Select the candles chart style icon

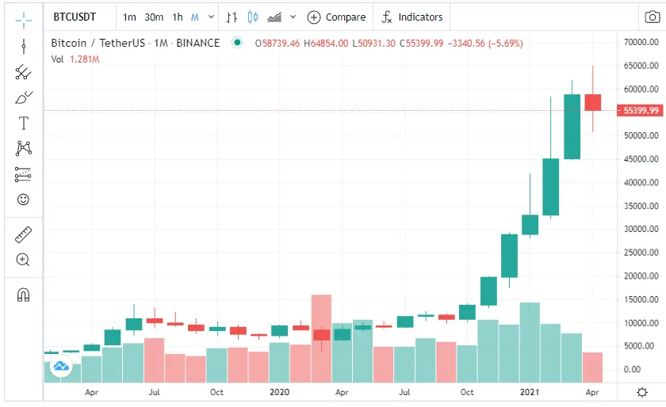pyautogui.click(x=253, y=17)
